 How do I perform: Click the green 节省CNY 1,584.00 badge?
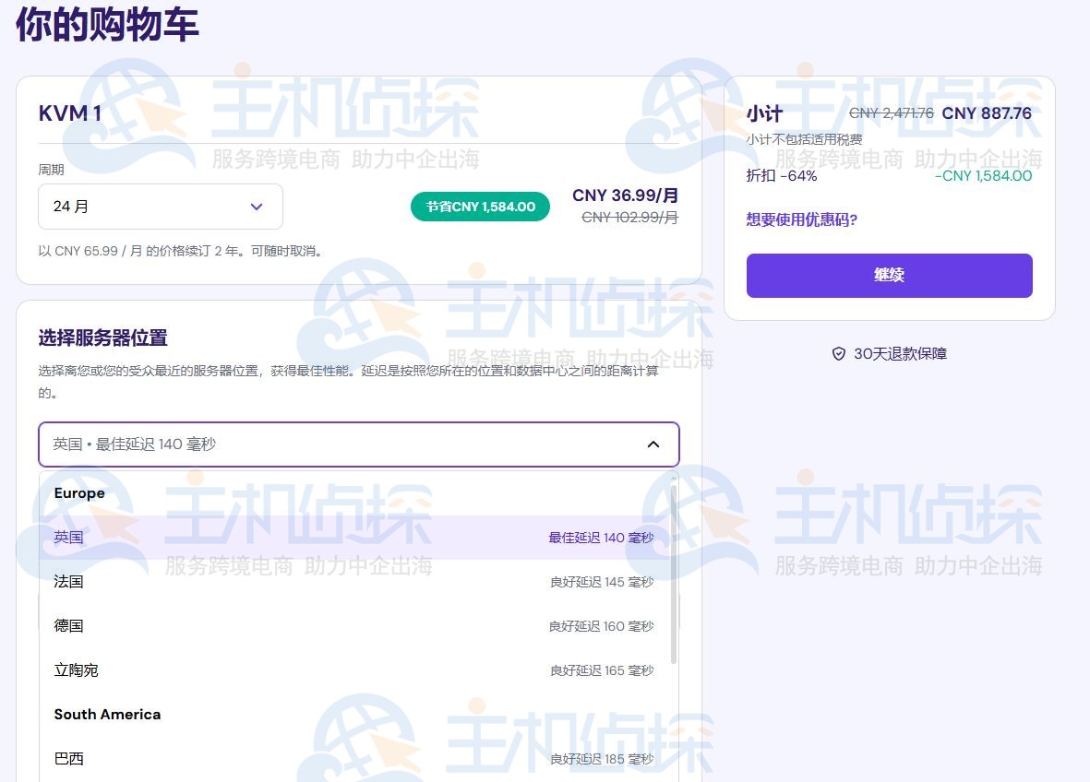480,207
